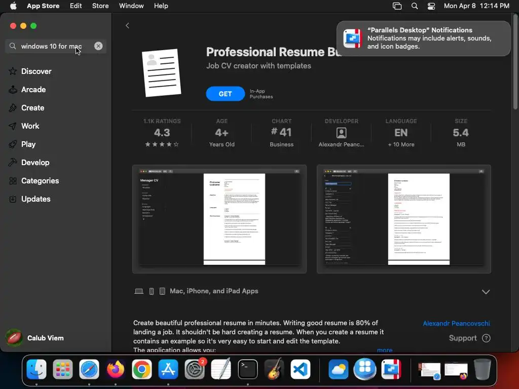Click the window mirroring icon in menu bar
This screenshot has height=389, width=519.
click(x=397, y=6)
